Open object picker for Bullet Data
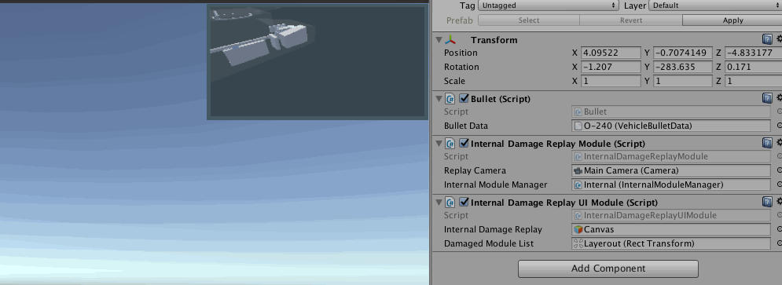The height and width of the screenshot is (285, 782). pyautogui.click(x=779, y=126)
